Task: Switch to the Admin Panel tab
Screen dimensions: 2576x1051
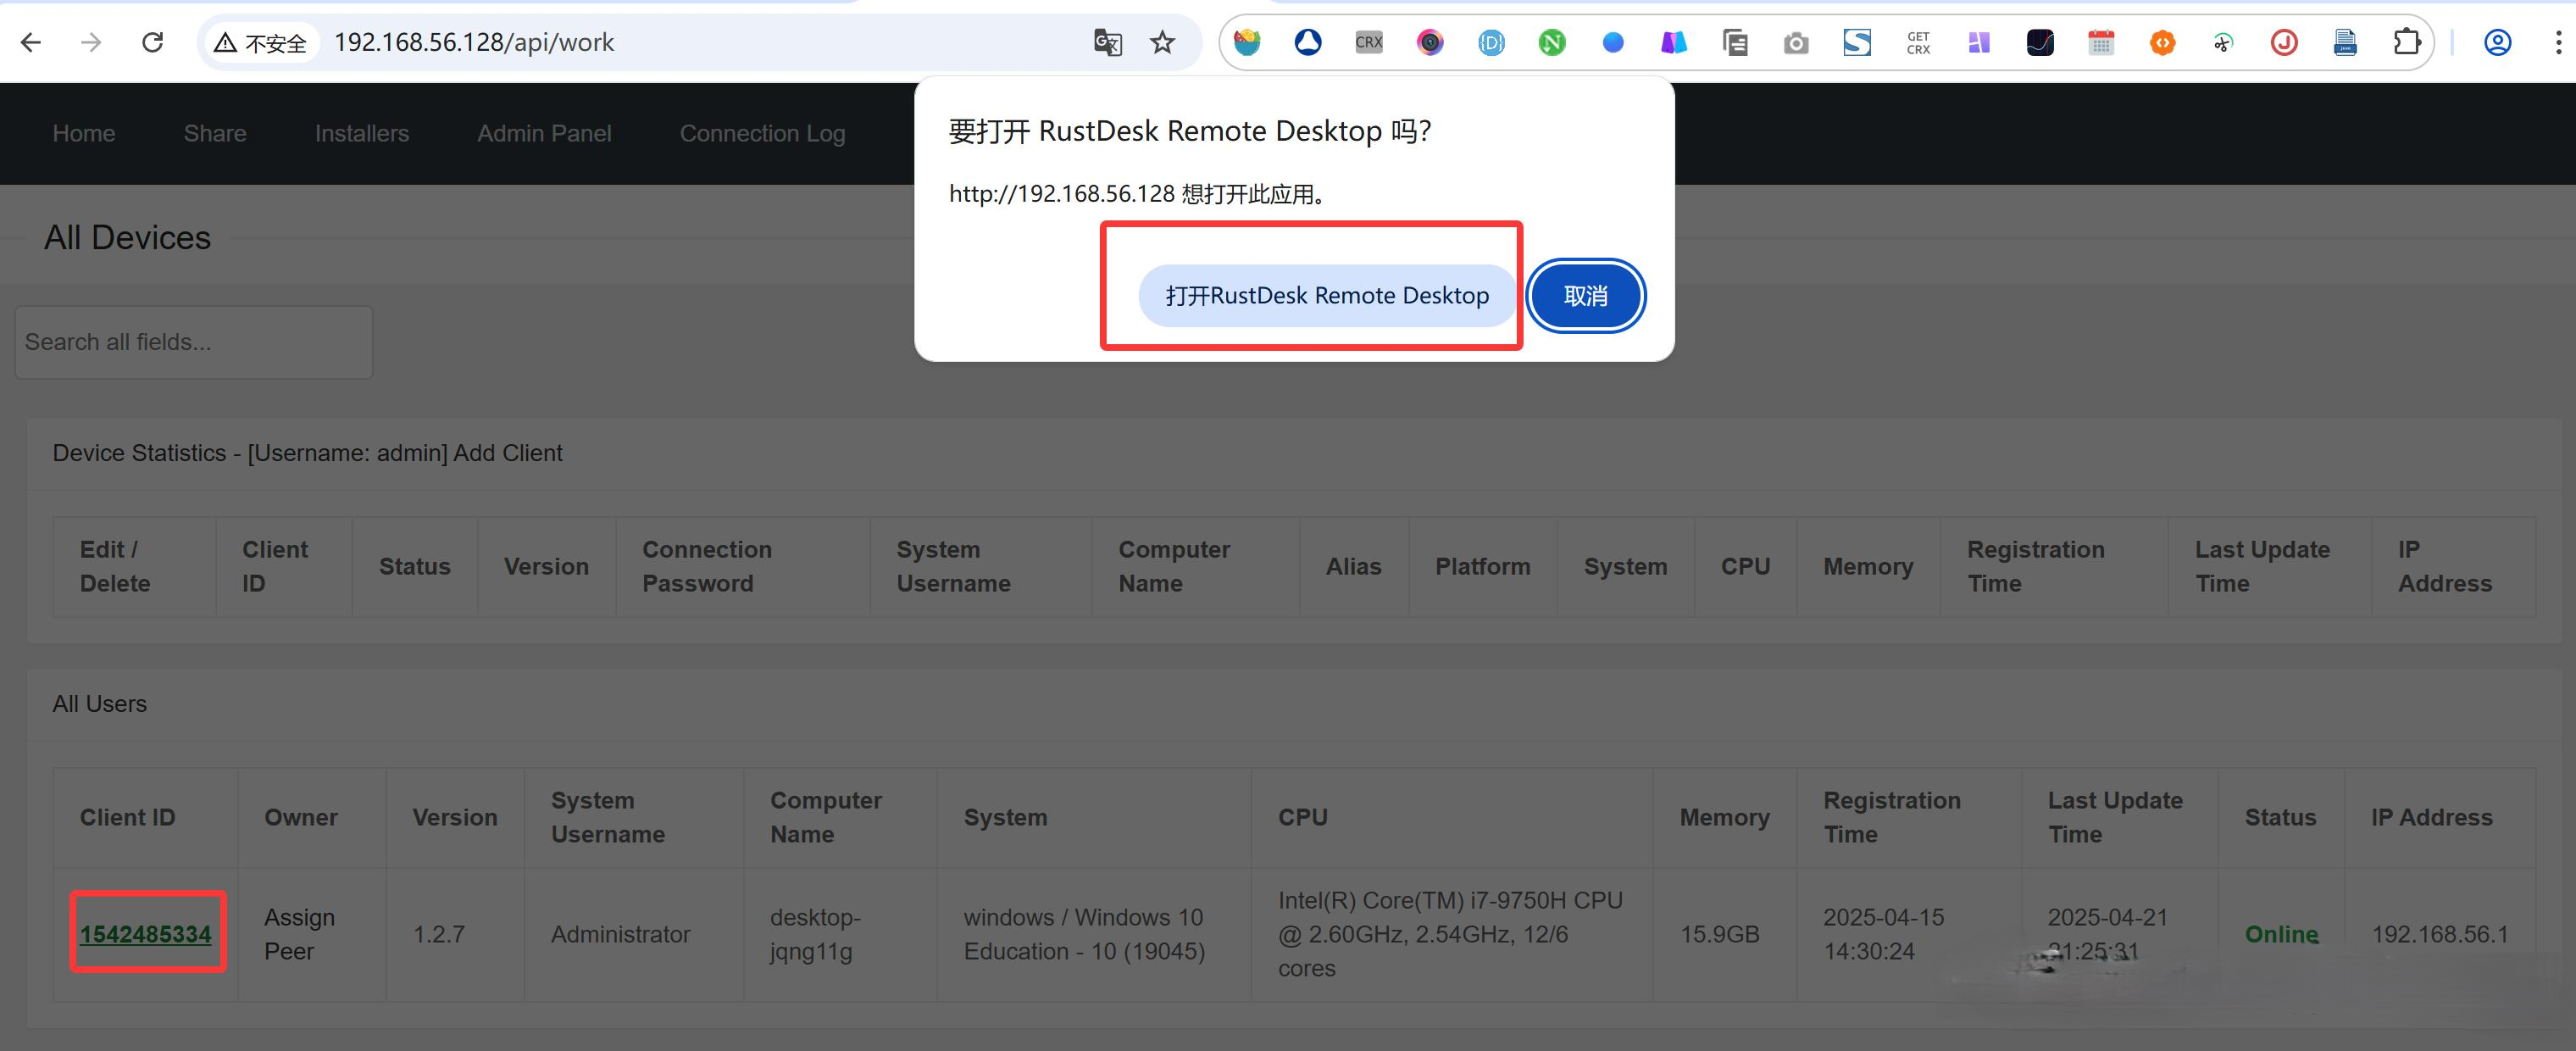Action: (543, 133)
